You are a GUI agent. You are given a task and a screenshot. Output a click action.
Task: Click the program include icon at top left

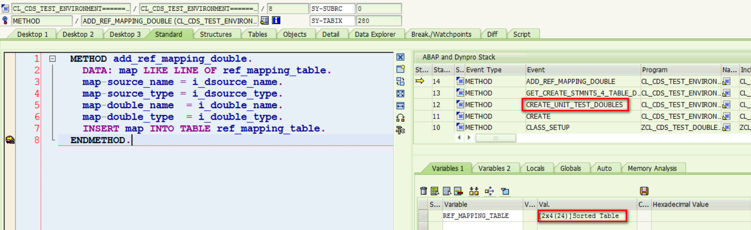pos(5,8)
